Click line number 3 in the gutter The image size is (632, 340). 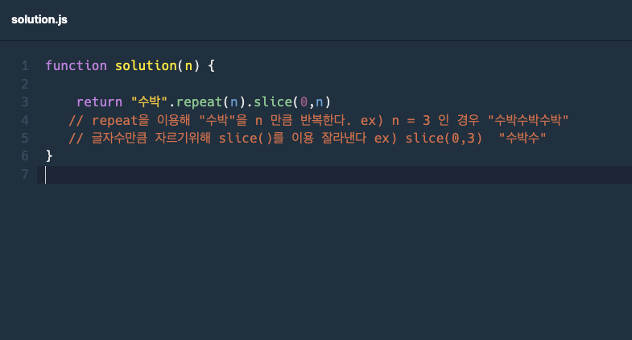(25, 102)
